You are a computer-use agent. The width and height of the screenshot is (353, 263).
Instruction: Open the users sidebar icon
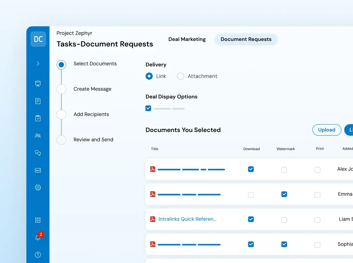(x=38, y=136)
